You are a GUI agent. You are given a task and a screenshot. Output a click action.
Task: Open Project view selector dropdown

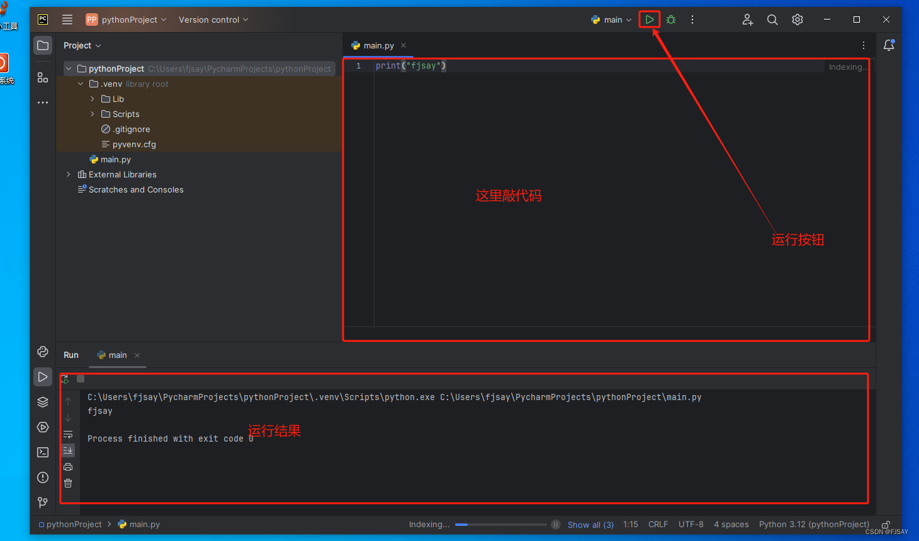pos(82,45)
